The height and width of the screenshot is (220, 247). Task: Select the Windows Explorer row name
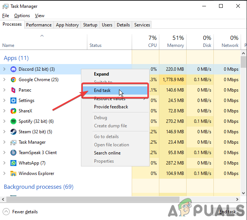point(37,173)
